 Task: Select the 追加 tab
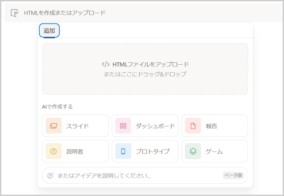pos(49,31)
